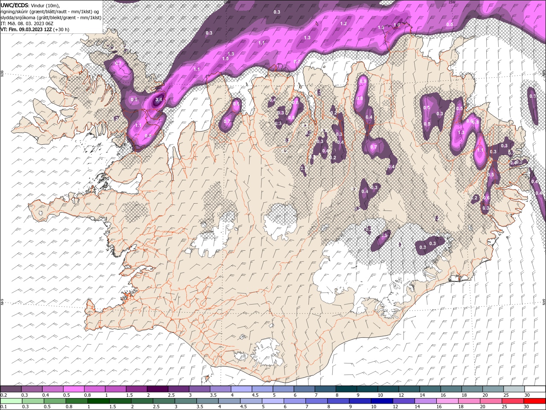
Task: Click the 'slydda/snjókoma' legend description line
Action: 51,18
